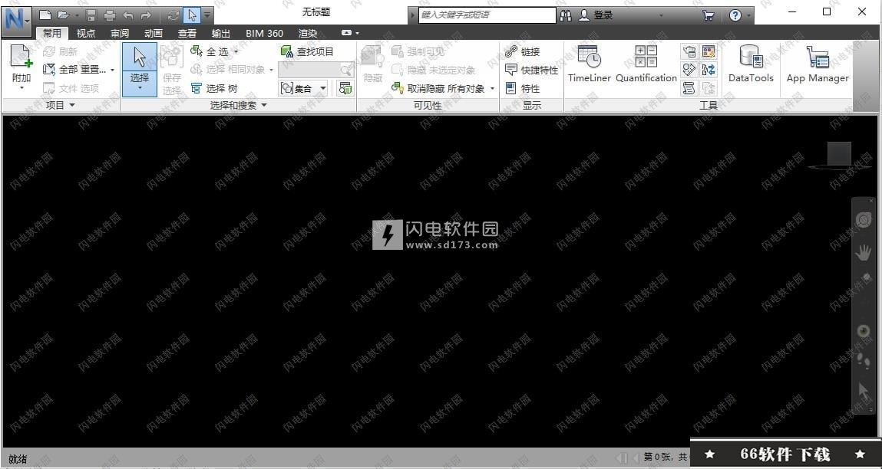Click the ViewCube in the scene view
The image size is (882, 469).
pos(839,155)
